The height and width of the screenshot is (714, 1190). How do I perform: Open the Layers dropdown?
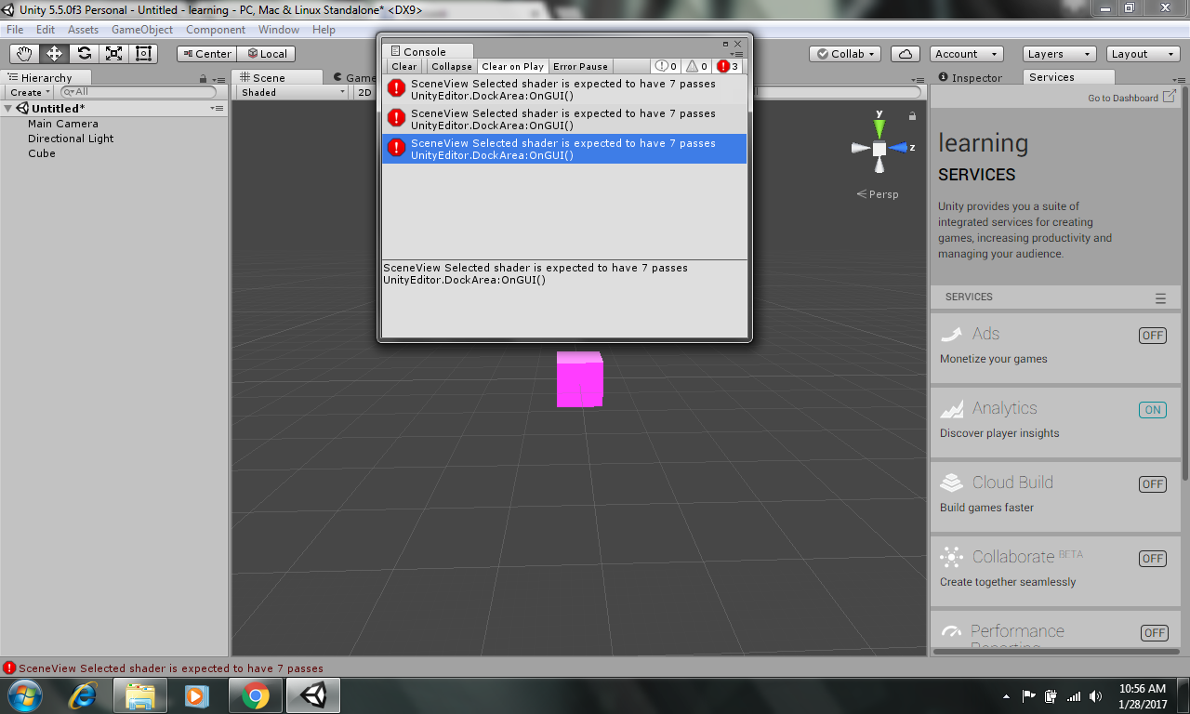1058,54
